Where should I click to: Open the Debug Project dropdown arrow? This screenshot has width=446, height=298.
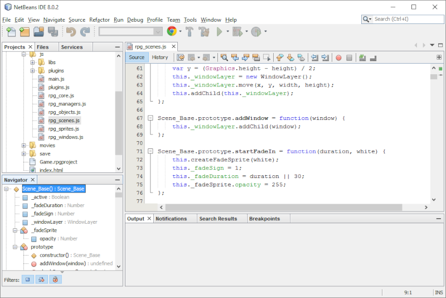(x=246, y=31)
